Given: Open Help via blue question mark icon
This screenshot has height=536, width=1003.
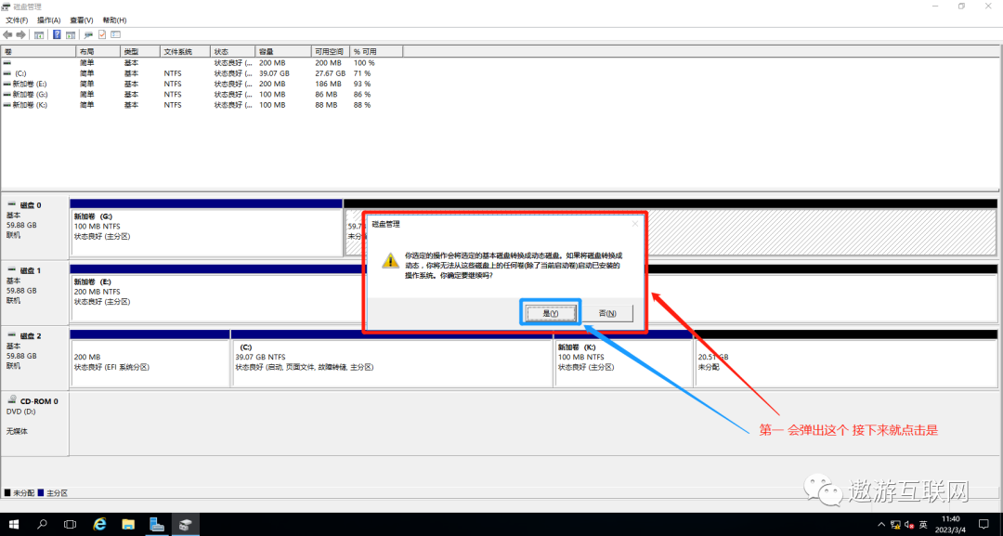Looking at the screenshot, I should pyautogui.click(x=57, y=34).
